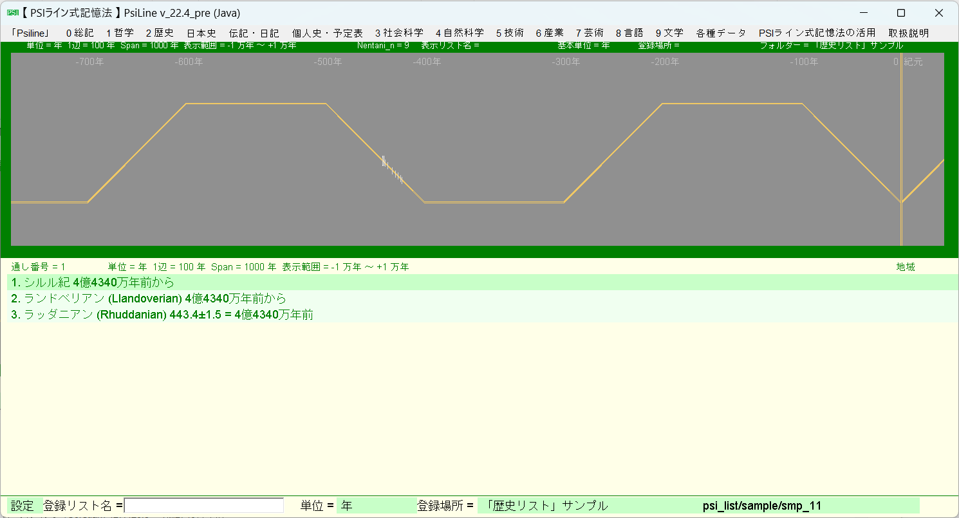Open the 5 技術 menu
This screenshot has height=518, width=959.
(x=510, y=33)
